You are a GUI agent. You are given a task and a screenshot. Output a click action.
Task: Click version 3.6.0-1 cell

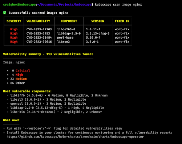click(92, 42)
